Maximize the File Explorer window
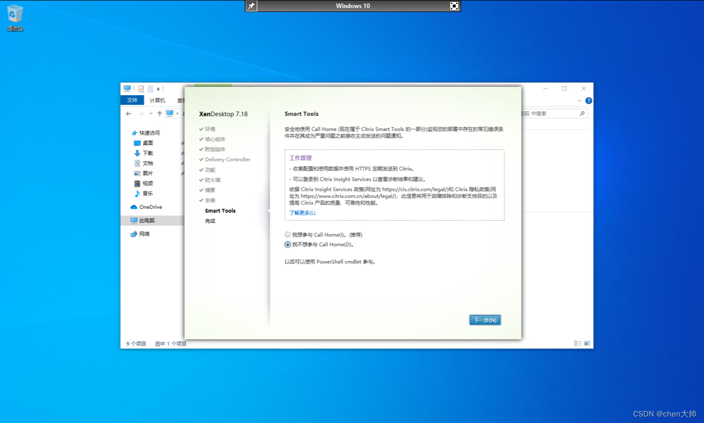The image size is (704, 423). (x=564, y=89)
